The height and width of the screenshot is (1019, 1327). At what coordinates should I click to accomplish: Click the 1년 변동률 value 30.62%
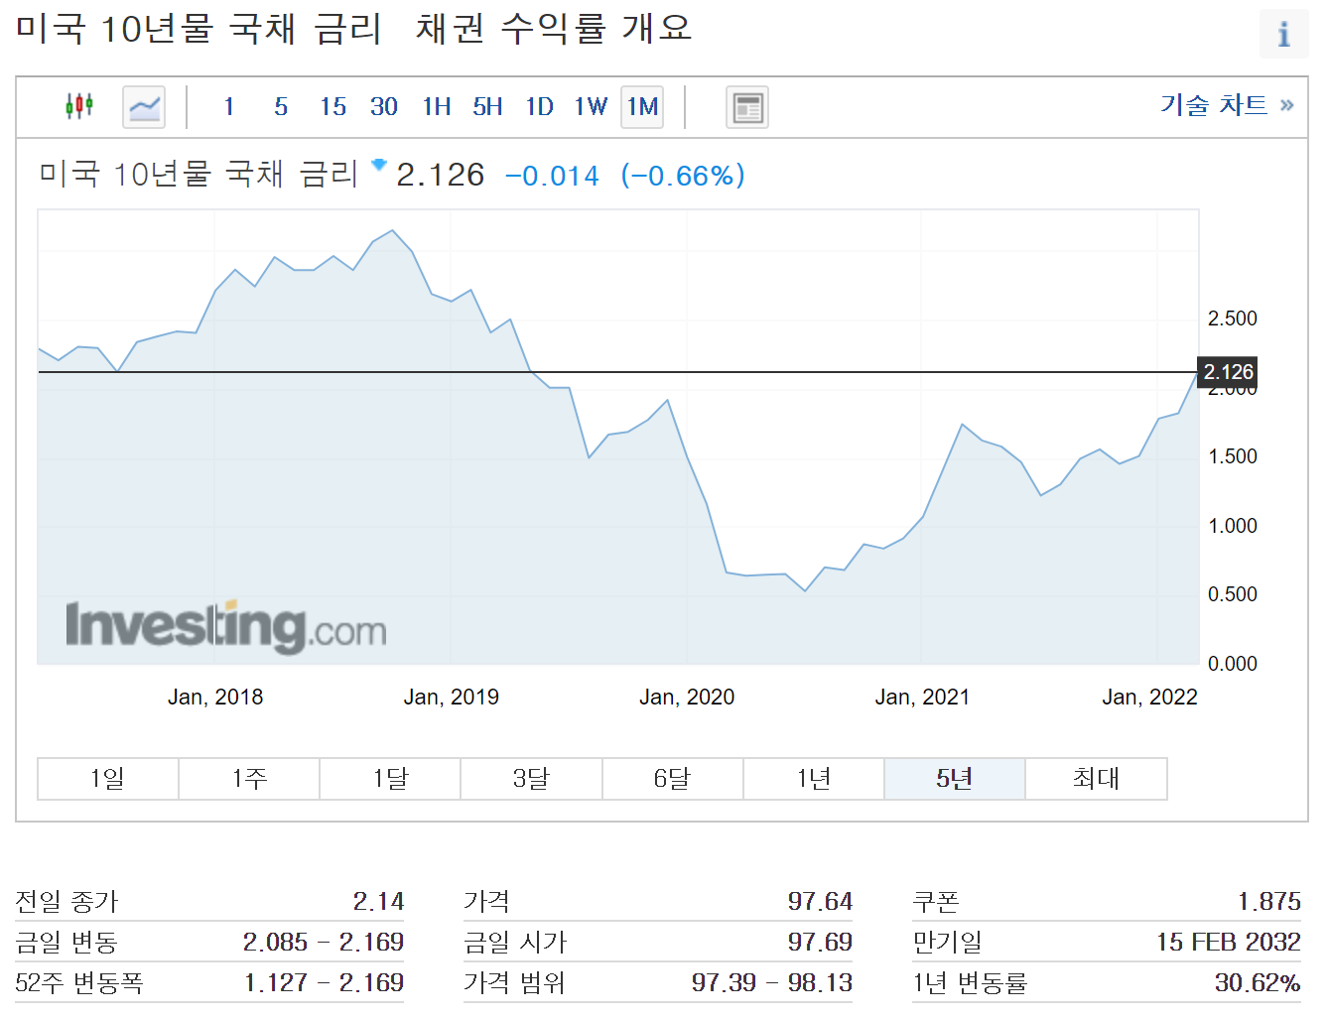coord(1258,983)
